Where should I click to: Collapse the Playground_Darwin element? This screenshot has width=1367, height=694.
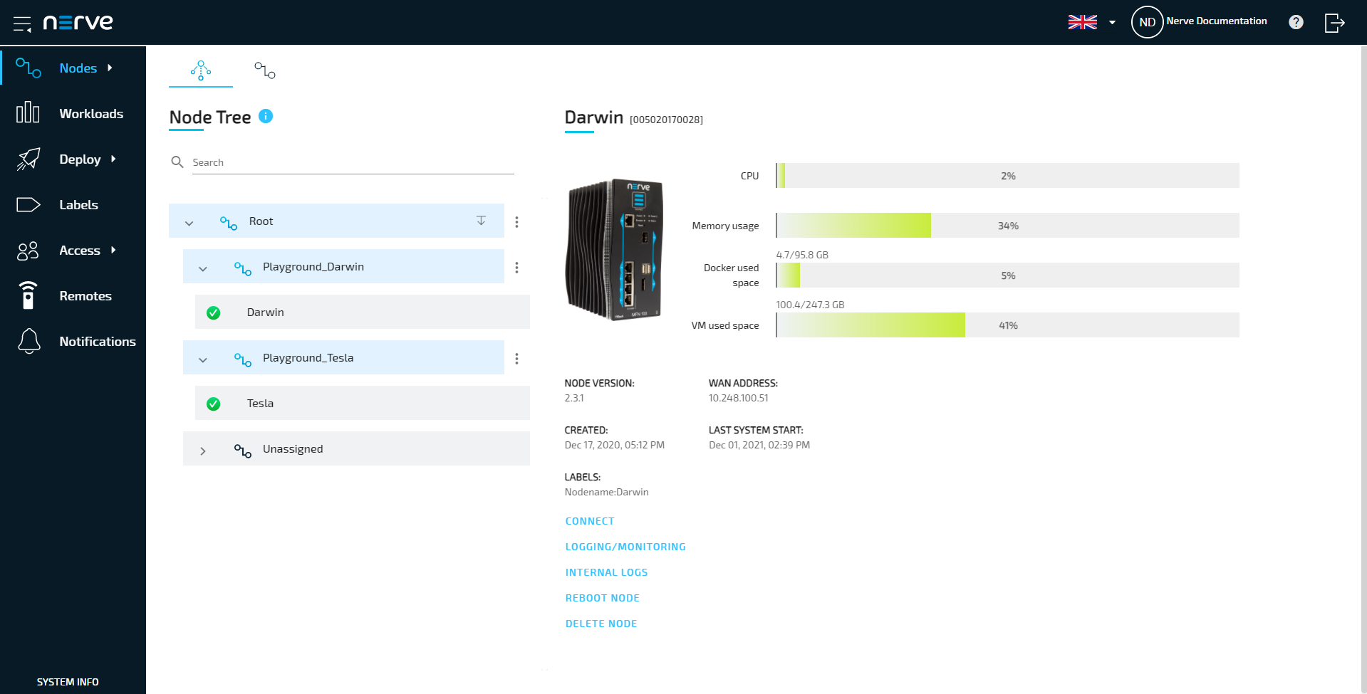click(203, 268)
